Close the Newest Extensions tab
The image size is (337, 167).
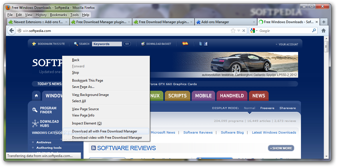pyautogui.click(x=66, y=22)
